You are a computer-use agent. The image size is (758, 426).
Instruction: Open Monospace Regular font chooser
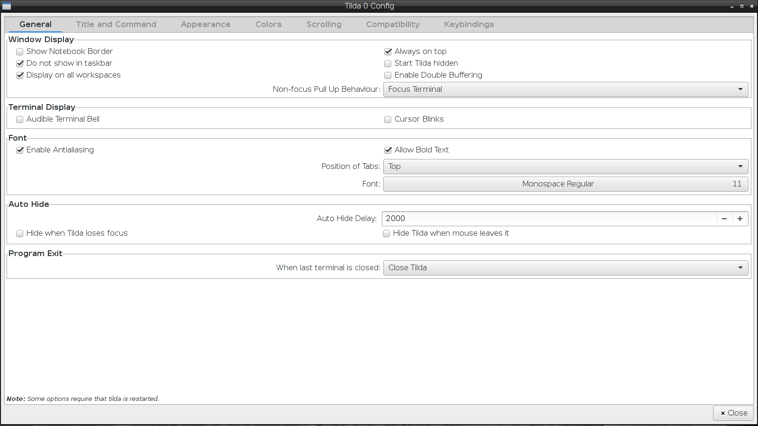click(x=566, y=184)
